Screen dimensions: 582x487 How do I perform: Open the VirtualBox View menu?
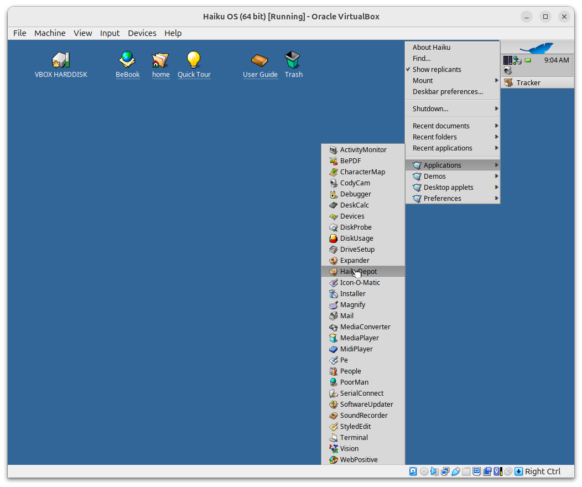[x=83, y=33]
